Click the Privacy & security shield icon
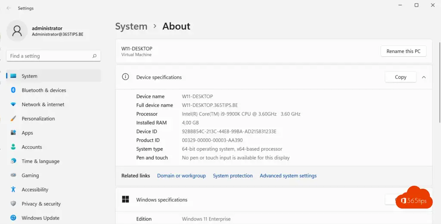The image size is (441, 224). click(13, 203)
